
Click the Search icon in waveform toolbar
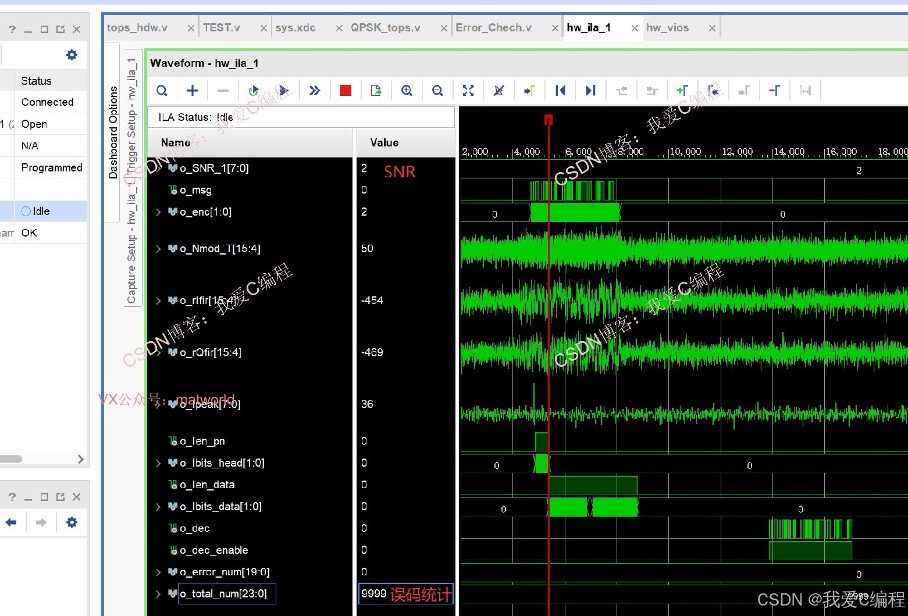point(162,91)
